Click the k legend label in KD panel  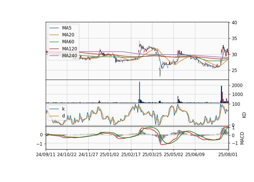click(x=63, y=109)
